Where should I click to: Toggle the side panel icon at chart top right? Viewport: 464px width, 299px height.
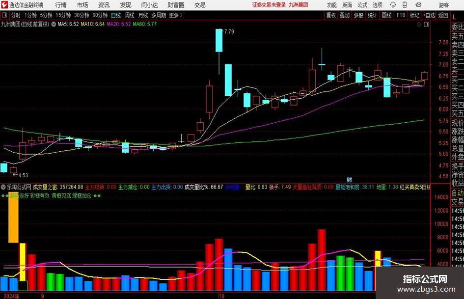(x=426, y=25)
